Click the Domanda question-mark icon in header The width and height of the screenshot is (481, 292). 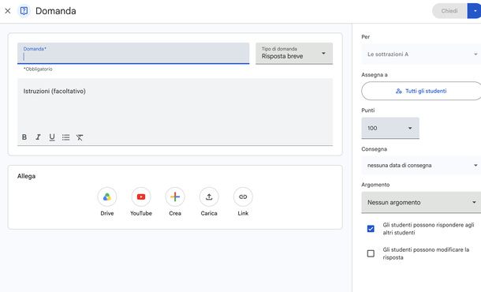point(24,11)
